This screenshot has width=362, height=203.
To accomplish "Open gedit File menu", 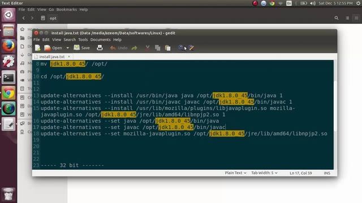I will 36,39.
